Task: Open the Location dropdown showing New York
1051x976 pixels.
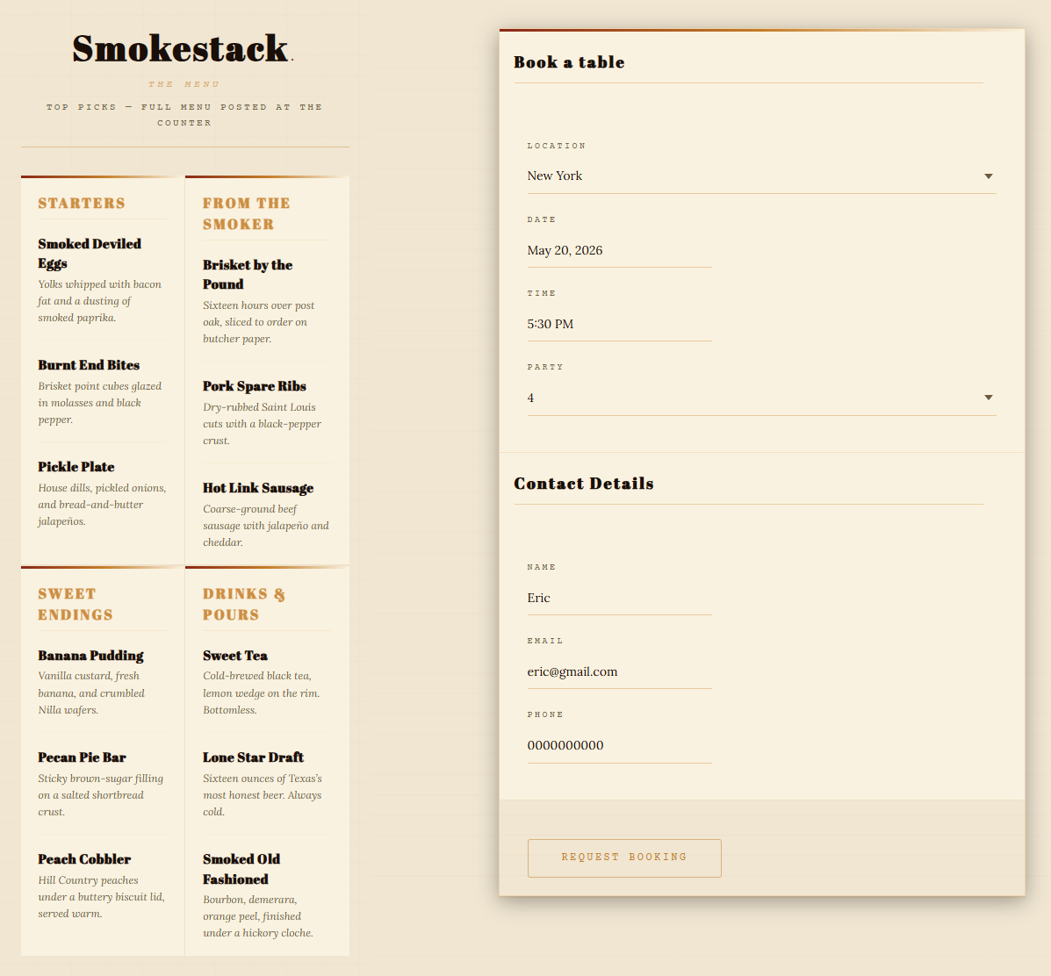Action: (x=761, y=176)
